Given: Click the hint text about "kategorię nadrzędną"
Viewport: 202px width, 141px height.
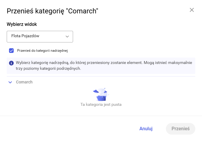Looking at the screenshot, I should 105,63.
